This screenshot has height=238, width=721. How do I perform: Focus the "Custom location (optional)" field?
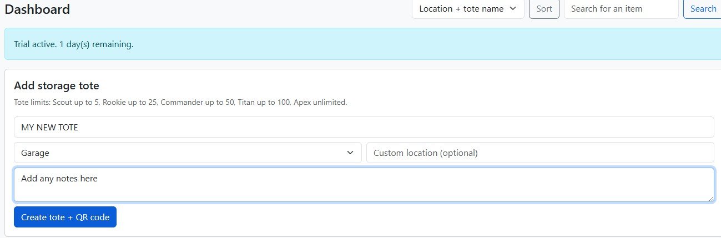point(540,153)
